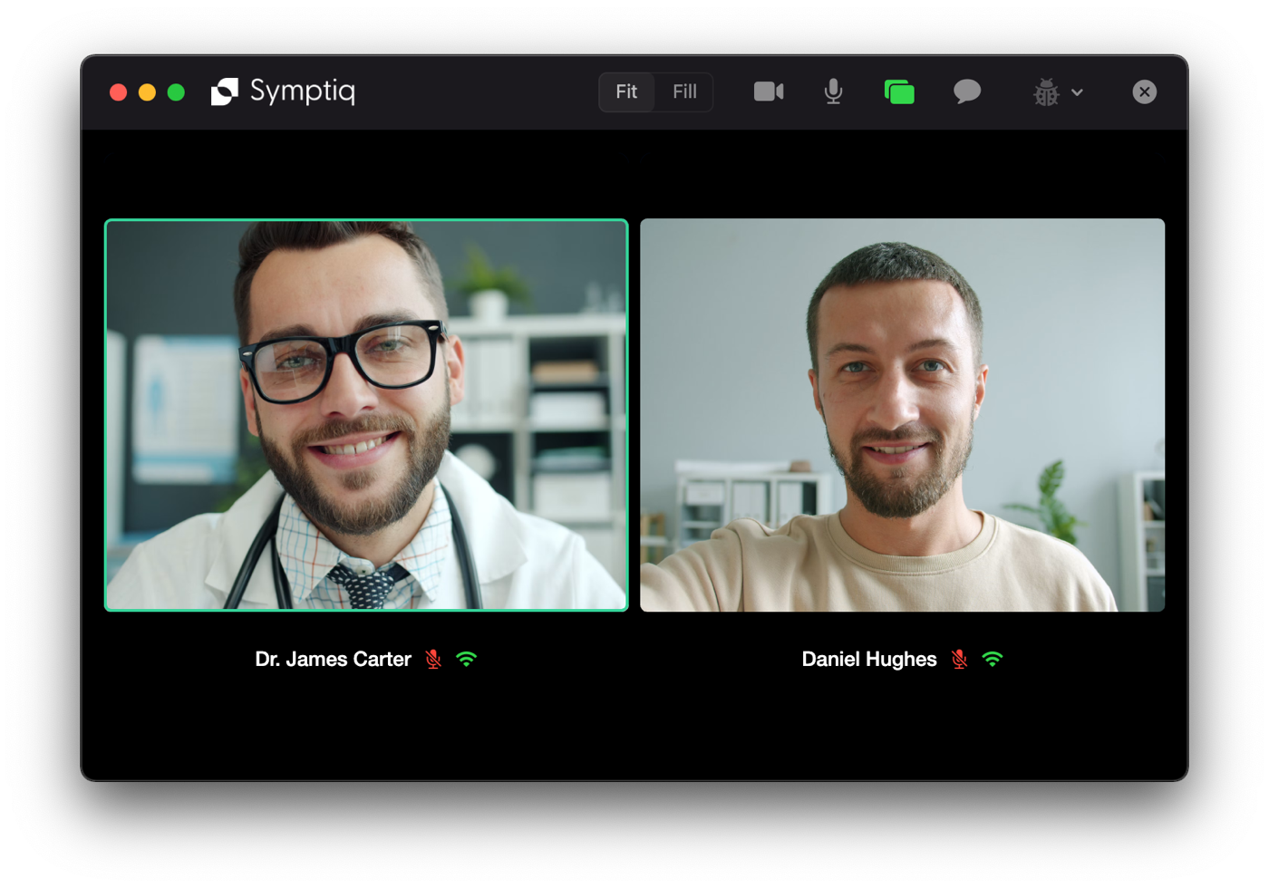Open the chat speech bubble
Image resolution: width=1269 pixels, height=888 pixels.
tap(967, 92)
